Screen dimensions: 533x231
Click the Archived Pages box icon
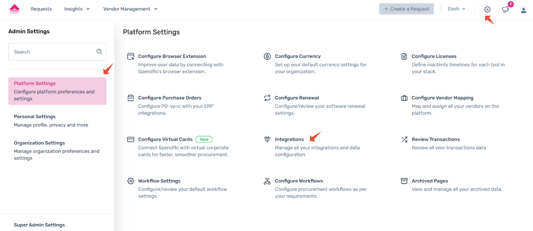404,181
